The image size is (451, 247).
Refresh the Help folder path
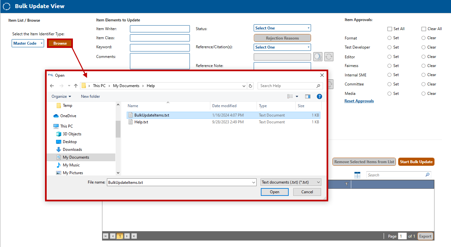[x=250, y=86]
